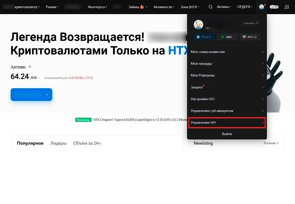295x204 pixels.
Task: Click Выйти to log out
Action: pyautogui.click(x=227, y=134)
